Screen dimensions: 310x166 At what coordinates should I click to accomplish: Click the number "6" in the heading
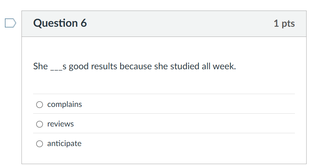click(84, 23)
